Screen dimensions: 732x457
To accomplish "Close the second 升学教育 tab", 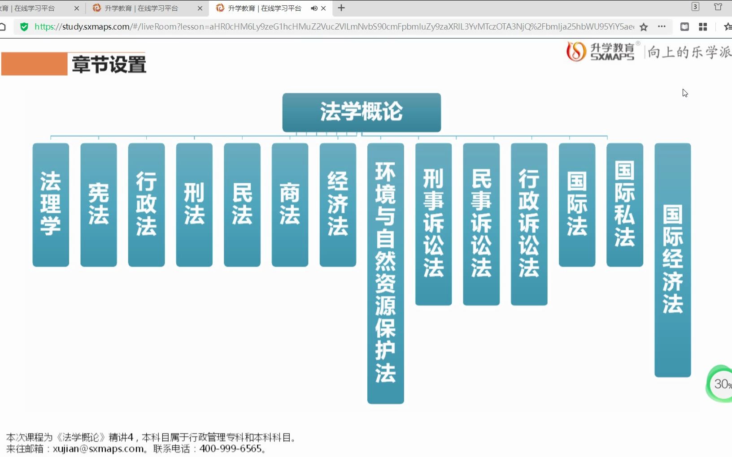I will (200, 8).
